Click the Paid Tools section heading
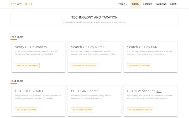This screenshot has width=189, height=118. [17, 81]
